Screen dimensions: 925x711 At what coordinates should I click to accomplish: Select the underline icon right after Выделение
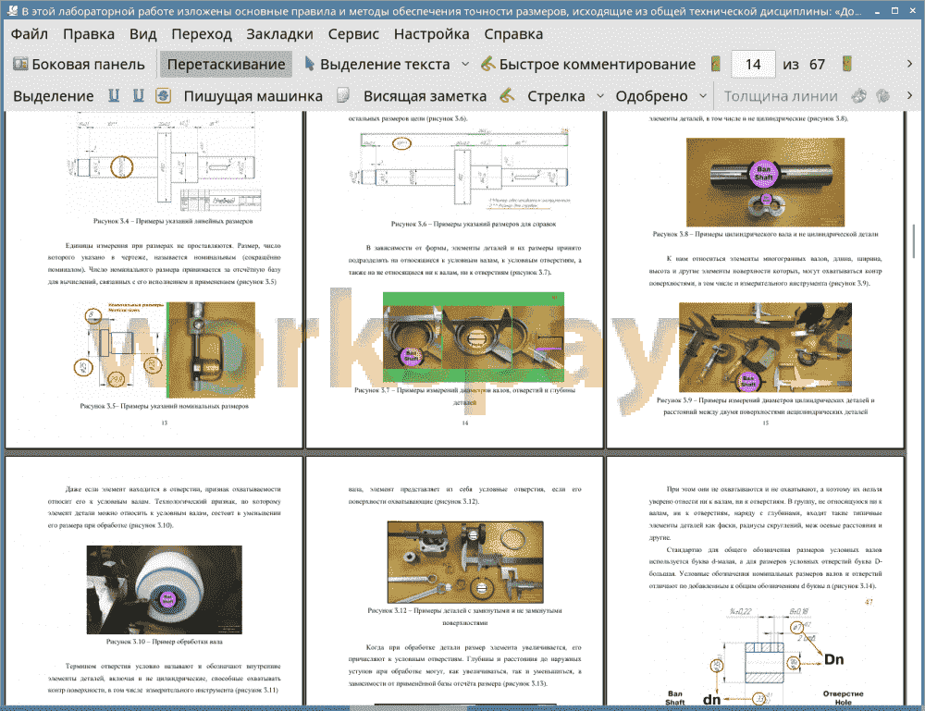click(x=113, y=96)
